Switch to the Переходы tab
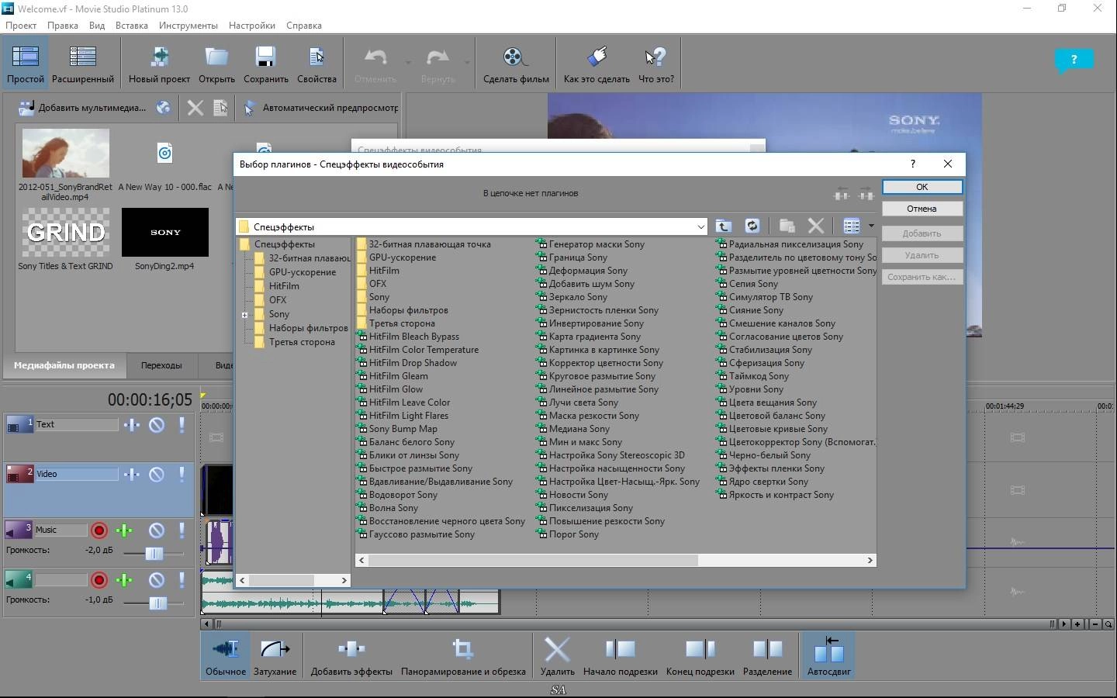Screen dimensions: 1117x698 coord(161,365)
